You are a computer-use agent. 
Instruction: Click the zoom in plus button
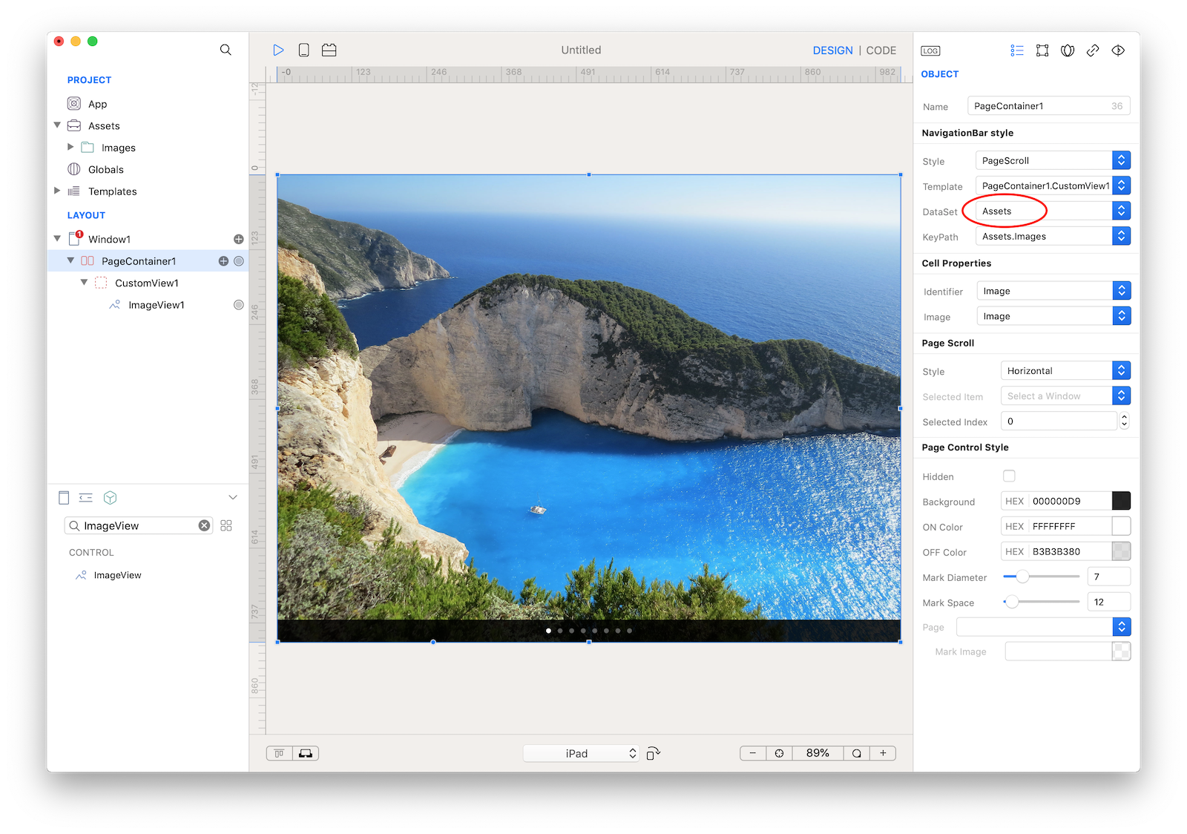[883, 753]
